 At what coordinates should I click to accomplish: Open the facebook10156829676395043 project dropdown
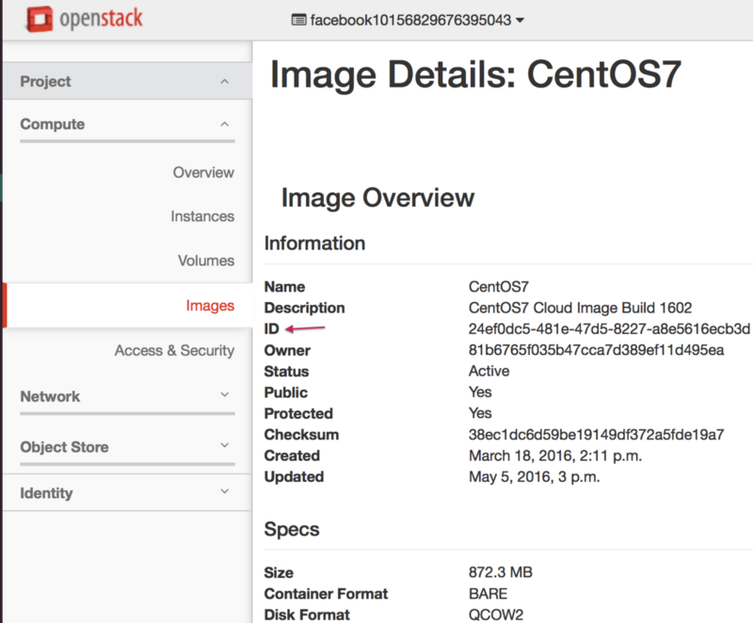[409, 20]
